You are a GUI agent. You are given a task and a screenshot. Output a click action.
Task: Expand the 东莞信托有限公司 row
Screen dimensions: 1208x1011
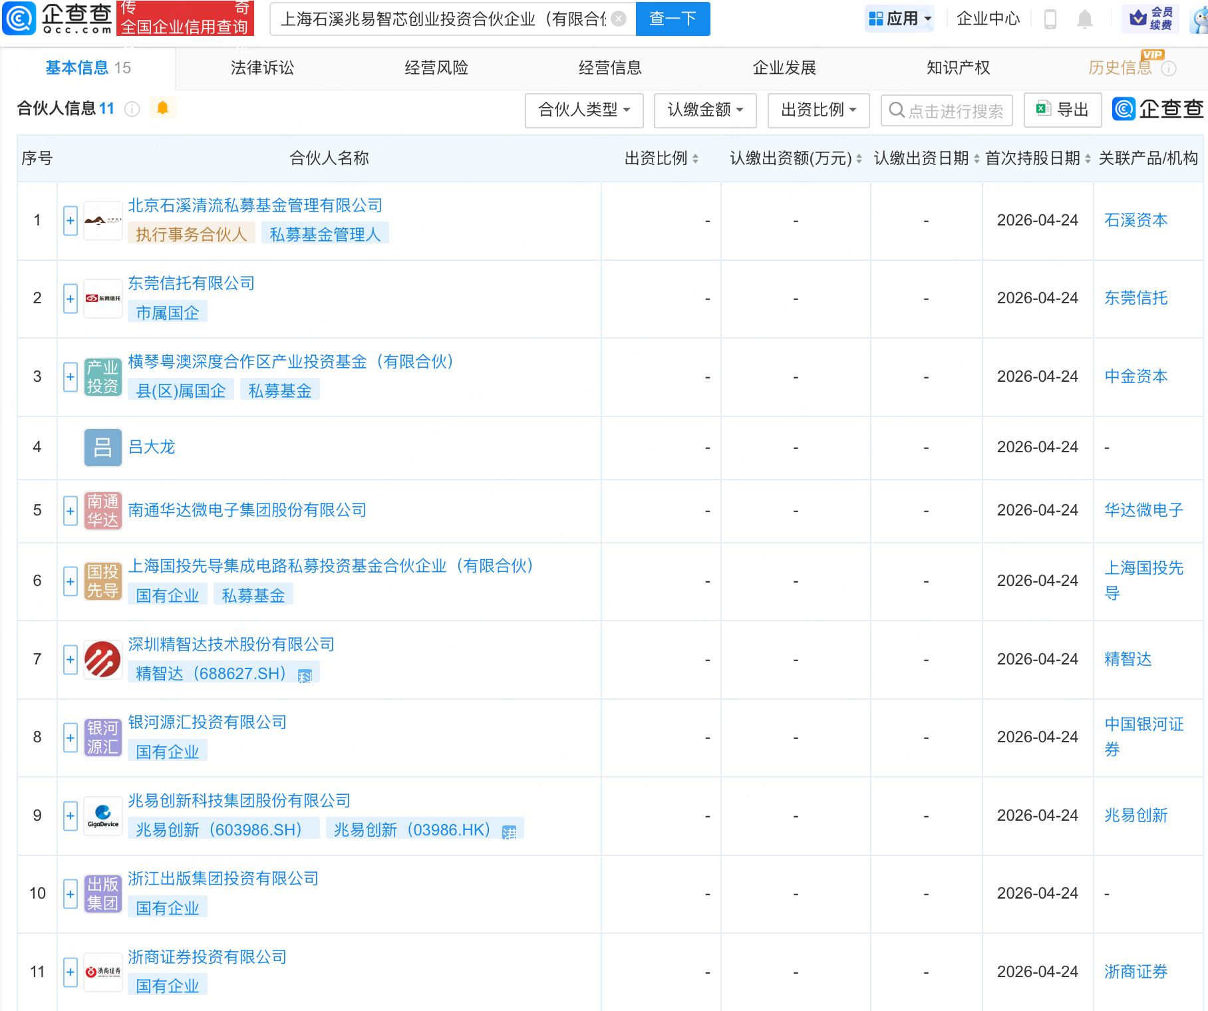click(71, 299)
